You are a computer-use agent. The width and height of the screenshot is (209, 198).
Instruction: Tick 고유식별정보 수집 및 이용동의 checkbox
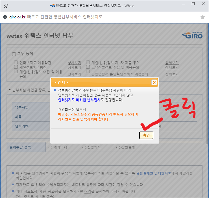[x=88, y=67]
